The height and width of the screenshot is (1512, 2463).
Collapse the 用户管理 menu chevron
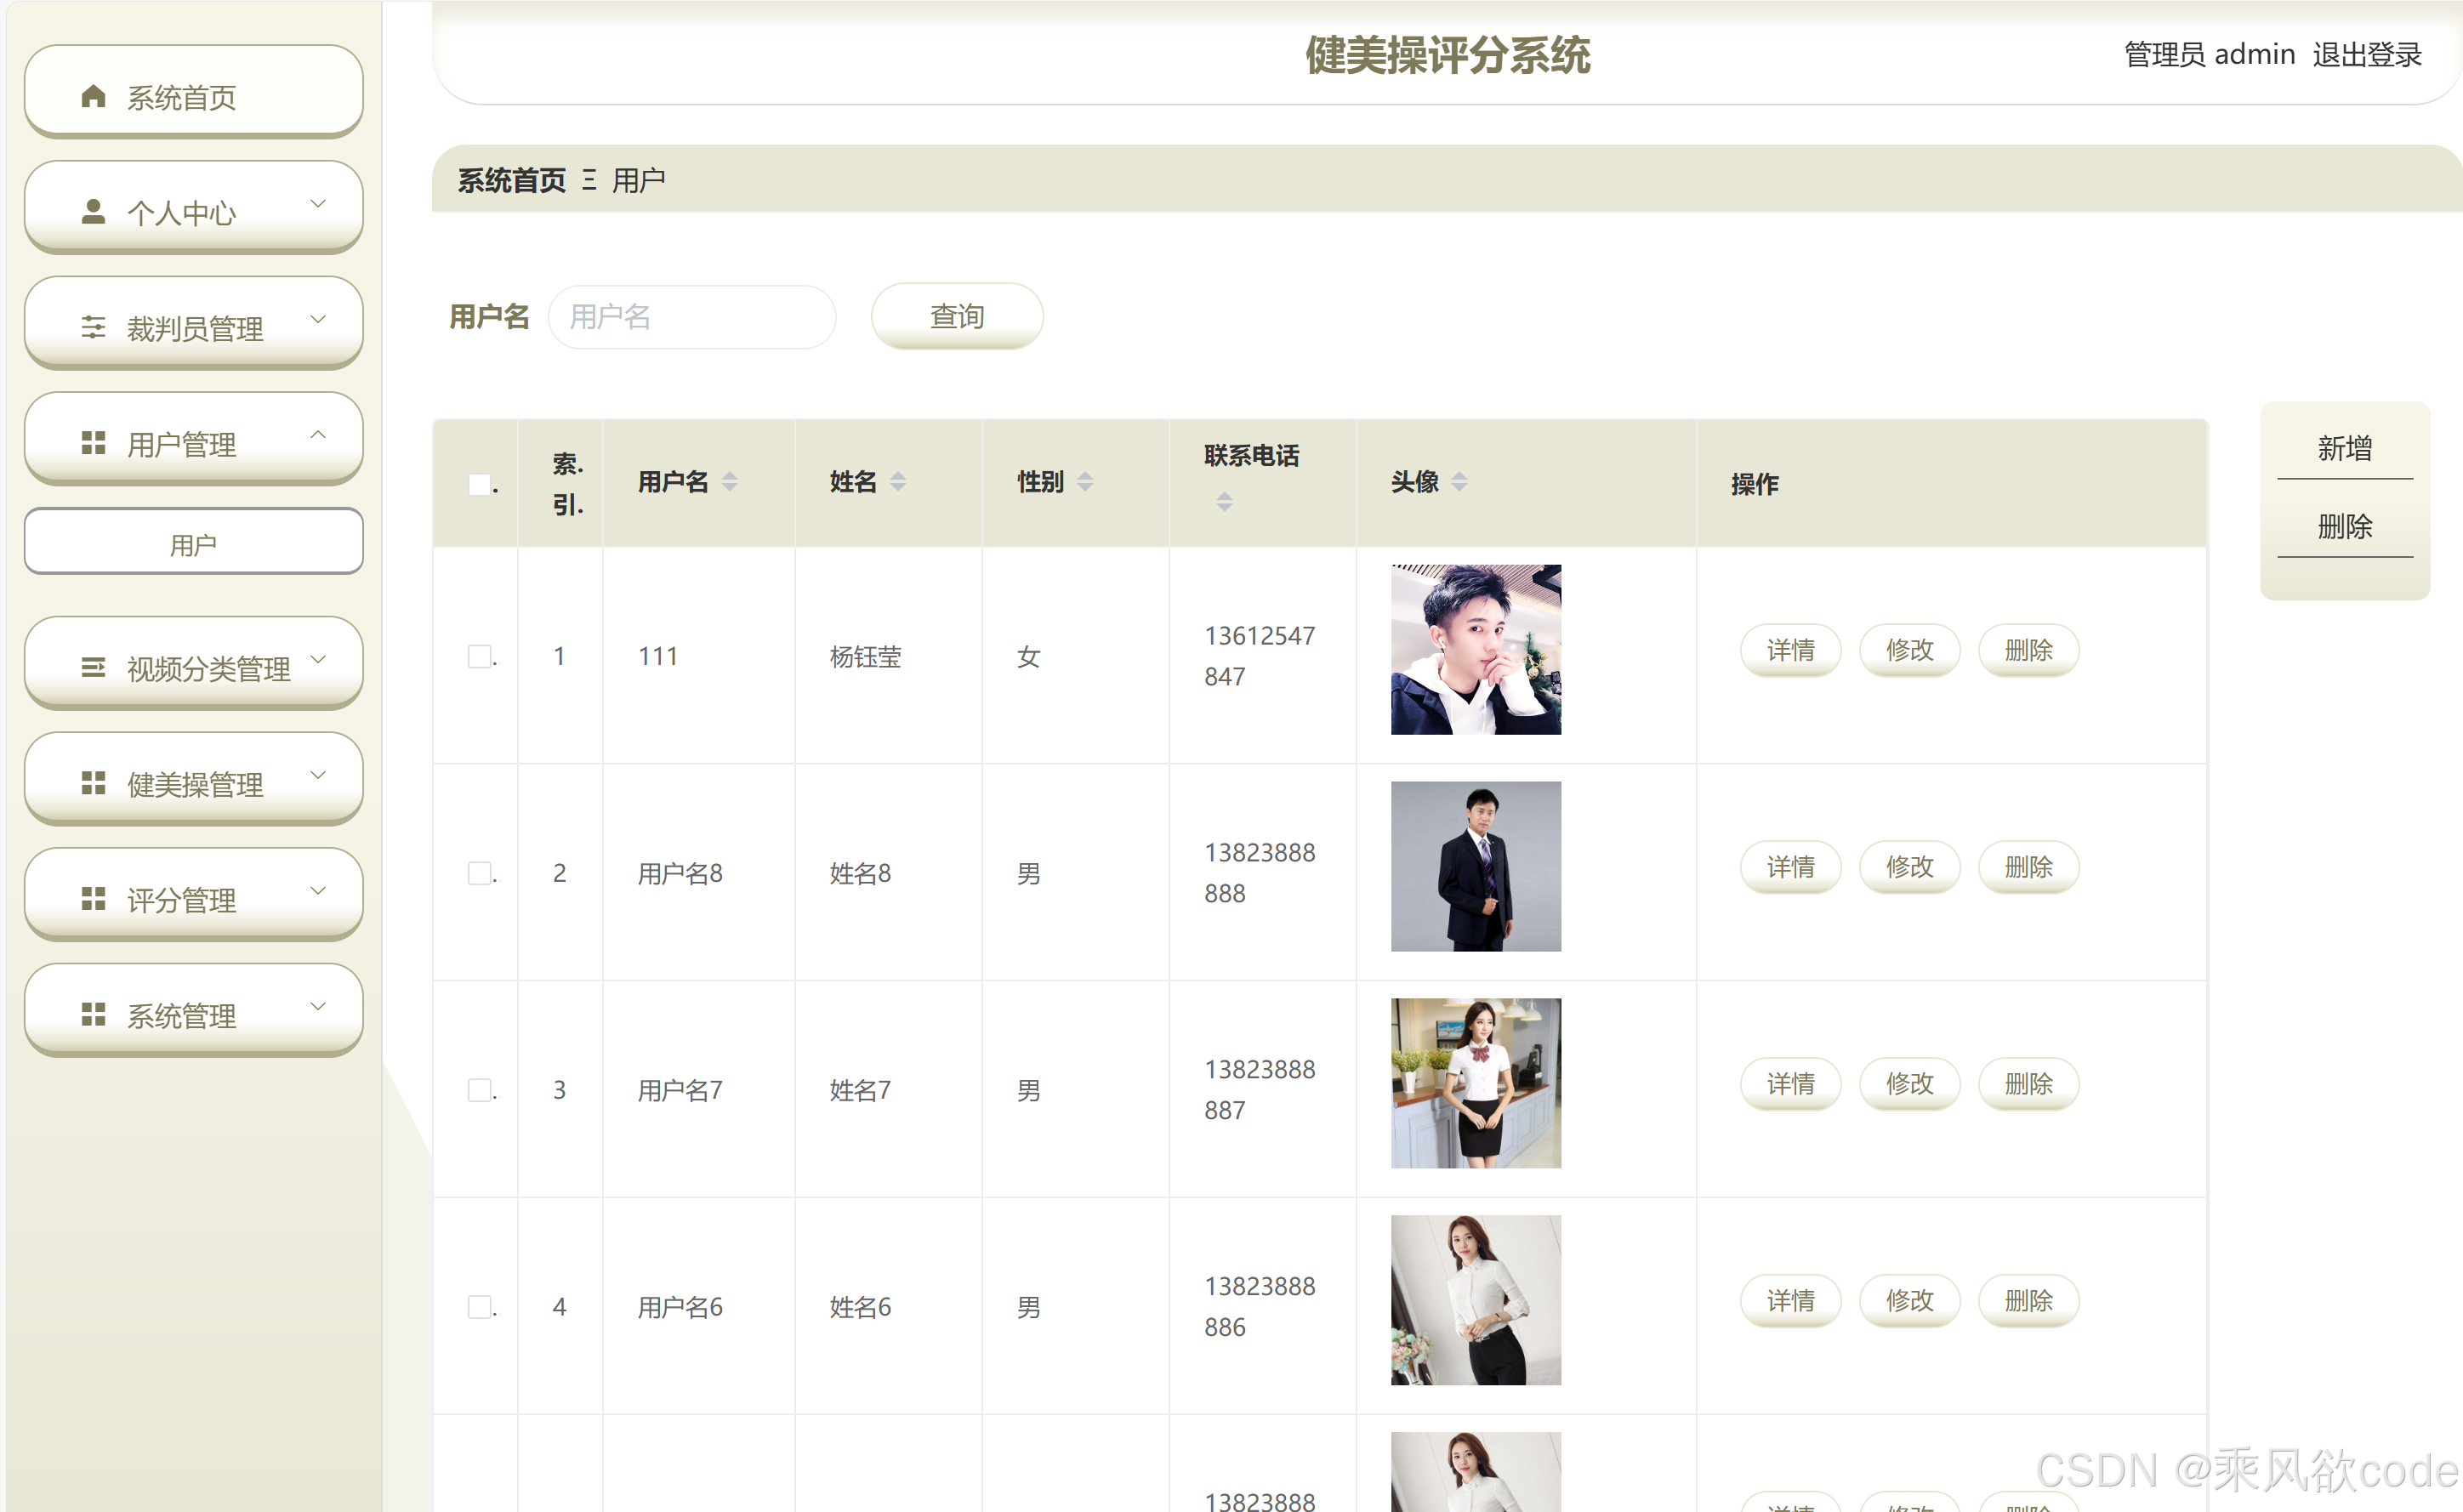318,435
